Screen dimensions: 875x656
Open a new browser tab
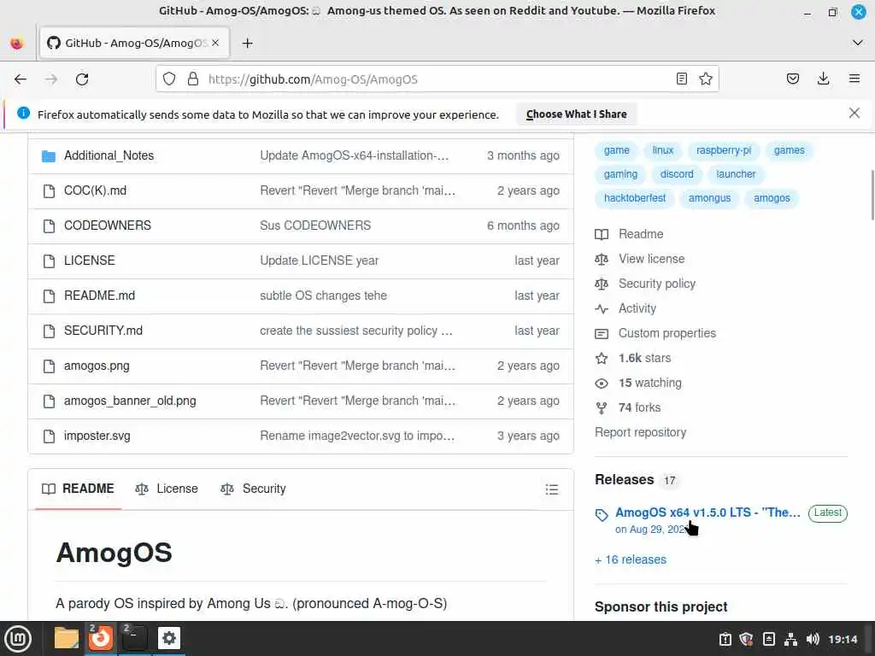[247, 43]
